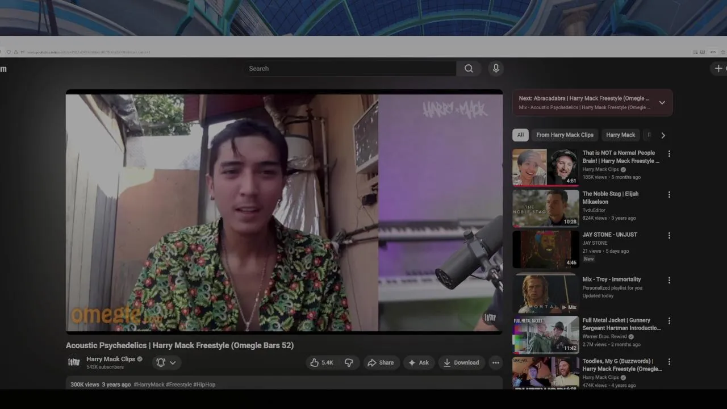The image size is (727, 409).
Task: Click the Warner Bros. Rewind channel name
Action: (x=604, y=336)
